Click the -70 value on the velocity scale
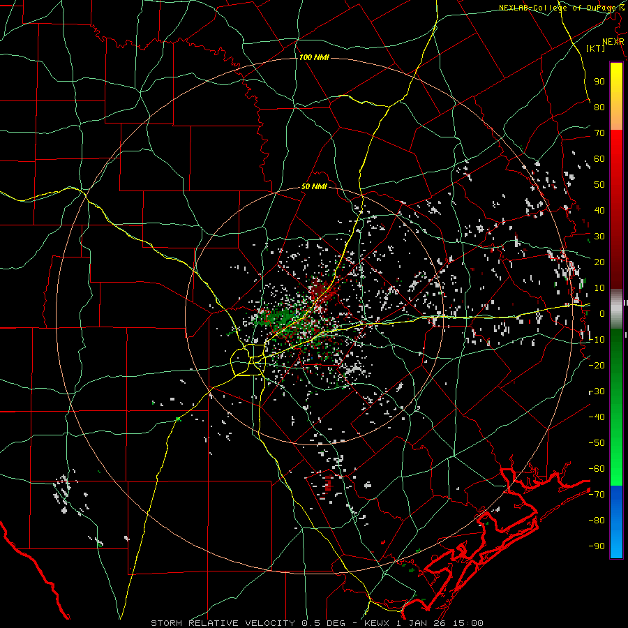Screen dimensions: 628x628 597,495
